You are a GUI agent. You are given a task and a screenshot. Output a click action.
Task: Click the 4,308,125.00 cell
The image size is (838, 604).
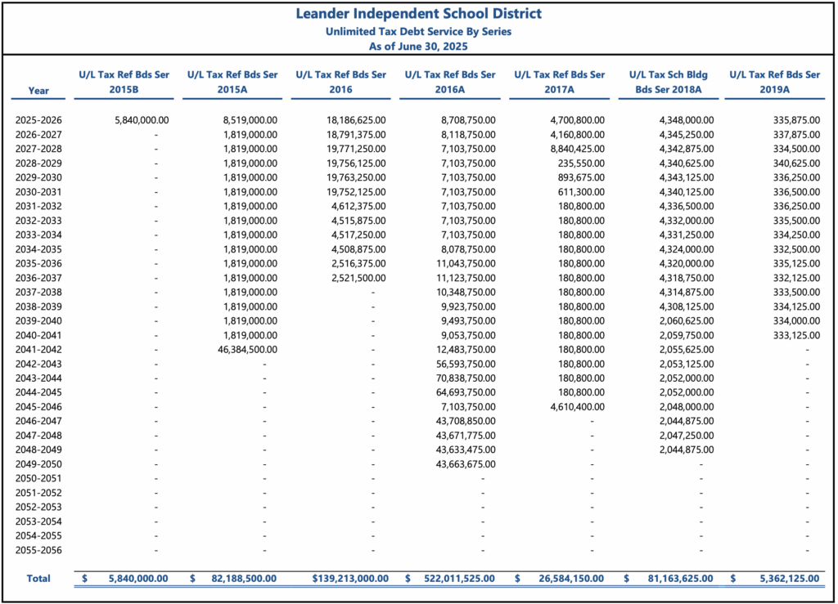pos(687,306)
